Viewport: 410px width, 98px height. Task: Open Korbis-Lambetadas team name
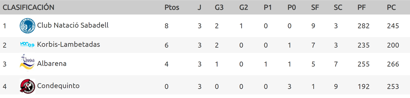pos(68,44)
